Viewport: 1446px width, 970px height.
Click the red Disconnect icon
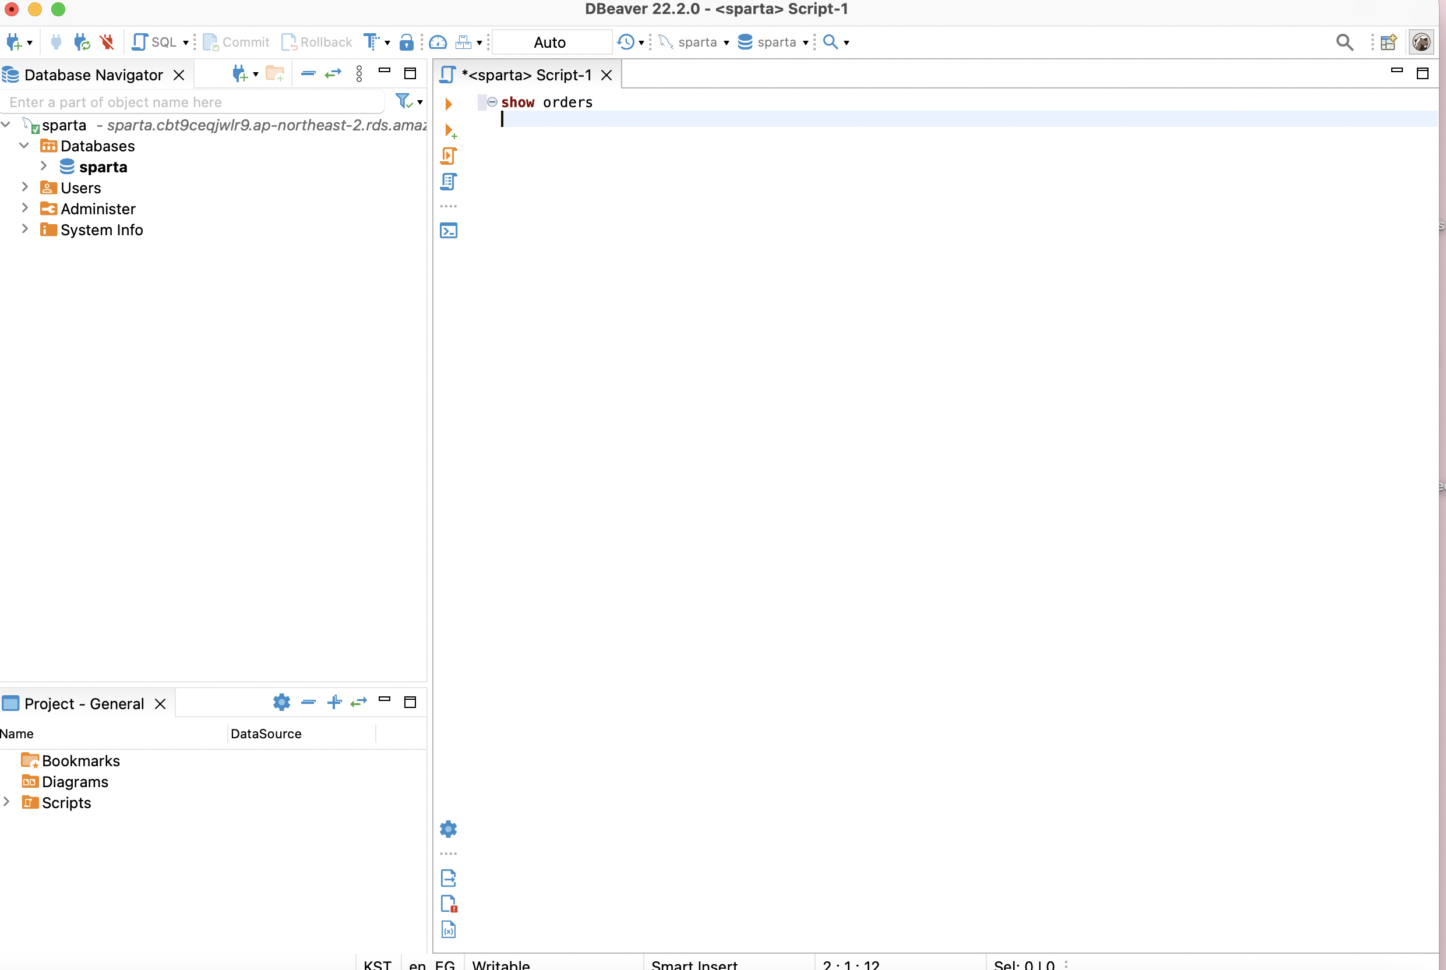point(107,42)
